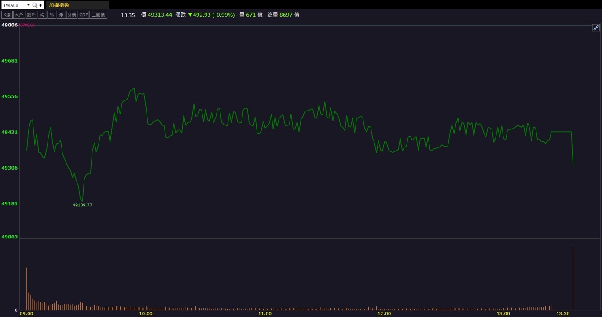This screenshot has width=602, height=317.
Task: Click the 加權指數 title label
Action: (x=59, y=5)
